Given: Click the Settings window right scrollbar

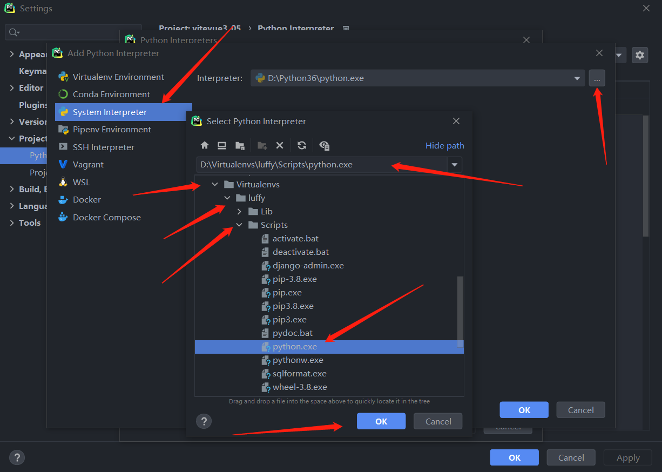Looking at the screenshot, I should click(x=646, y=176).
